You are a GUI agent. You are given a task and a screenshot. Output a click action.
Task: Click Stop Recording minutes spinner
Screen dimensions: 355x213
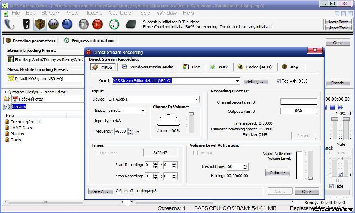pos(174,176)
